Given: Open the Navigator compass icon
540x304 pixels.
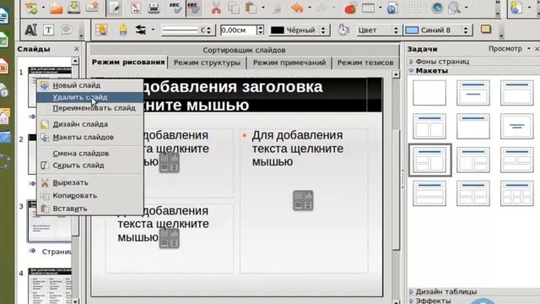Looking at the screenshot, I should (437, 8).
